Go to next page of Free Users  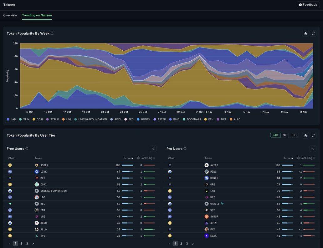point(33,244)
